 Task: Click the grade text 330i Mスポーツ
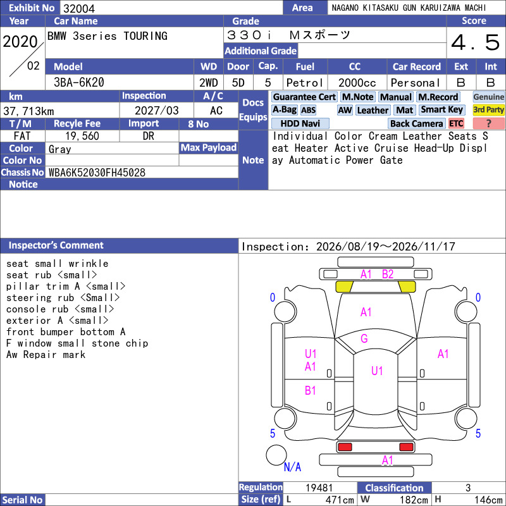click(x=288, y=35)
